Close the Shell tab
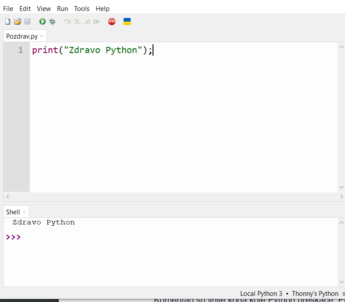The image size is (345, 302). point(24,212)
